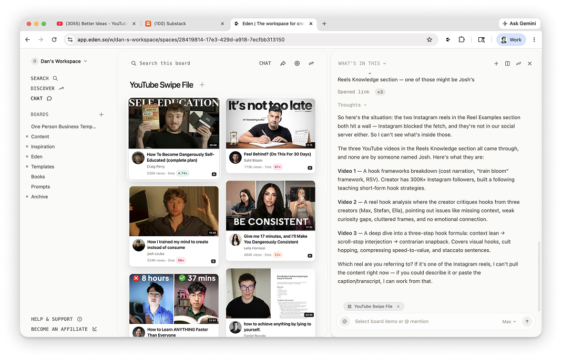562x359 pixels.
Task: Click the mention icon in chat input
Action: point(345,321)
